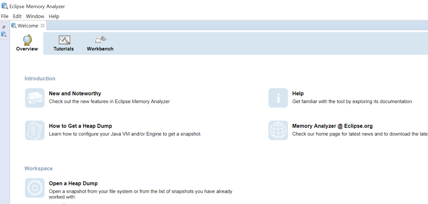The image size is (428, 204).
Task: Open the Tutorials chalkboard icon
Action: point(65,40)
